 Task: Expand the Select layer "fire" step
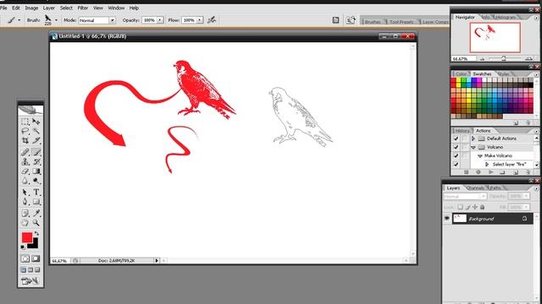coord(487,165)
